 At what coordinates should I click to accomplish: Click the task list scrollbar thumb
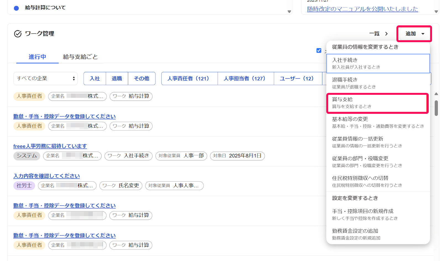tap(436, 108)
